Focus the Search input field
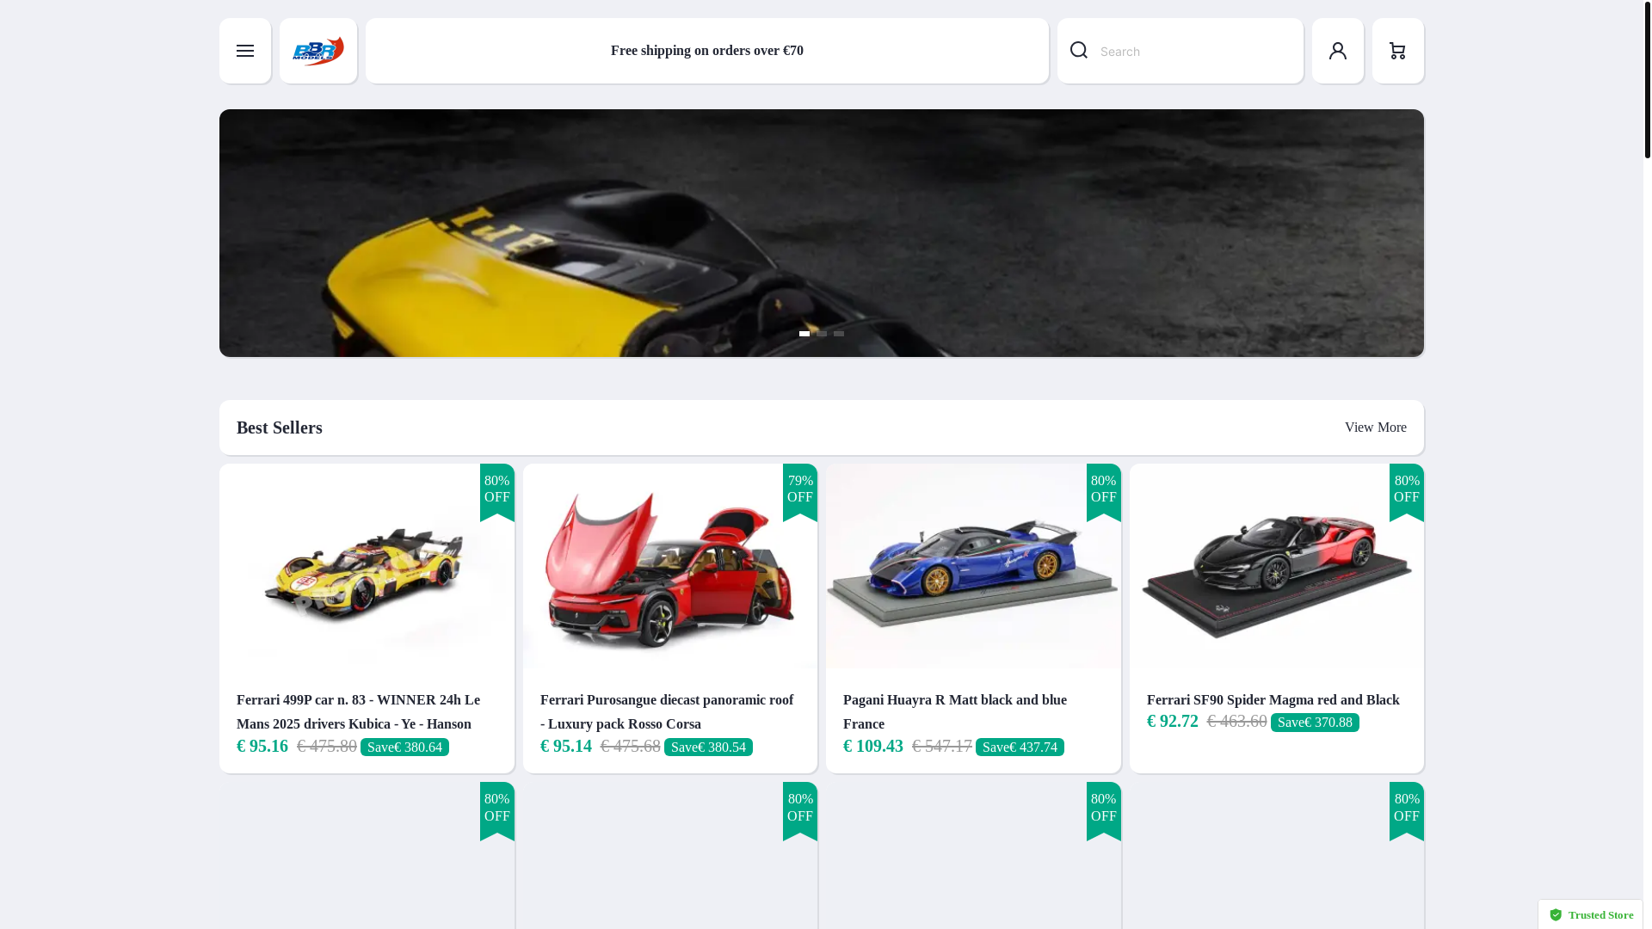 pos(1196,52)
